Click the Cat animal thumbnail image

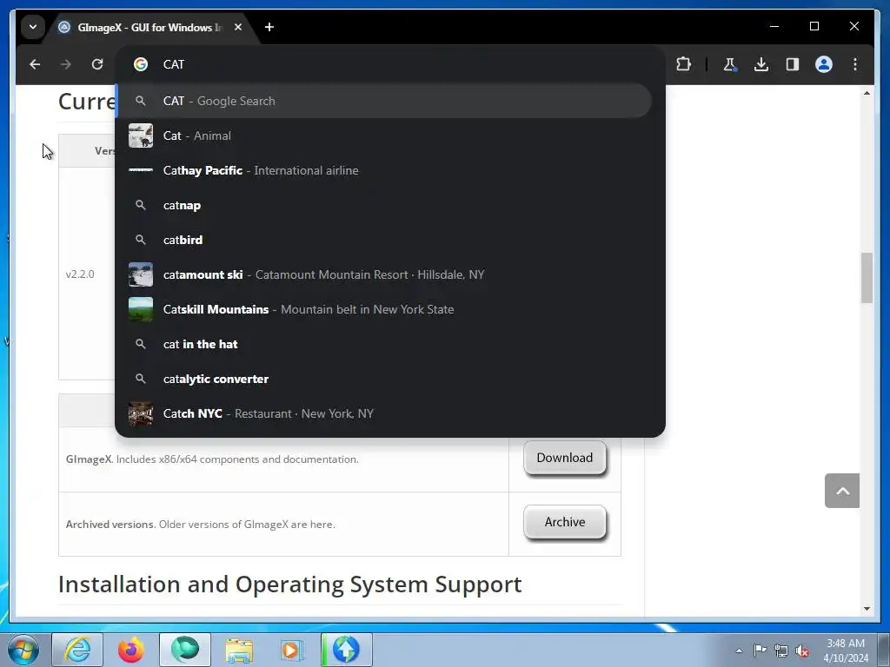click(141, 135)
